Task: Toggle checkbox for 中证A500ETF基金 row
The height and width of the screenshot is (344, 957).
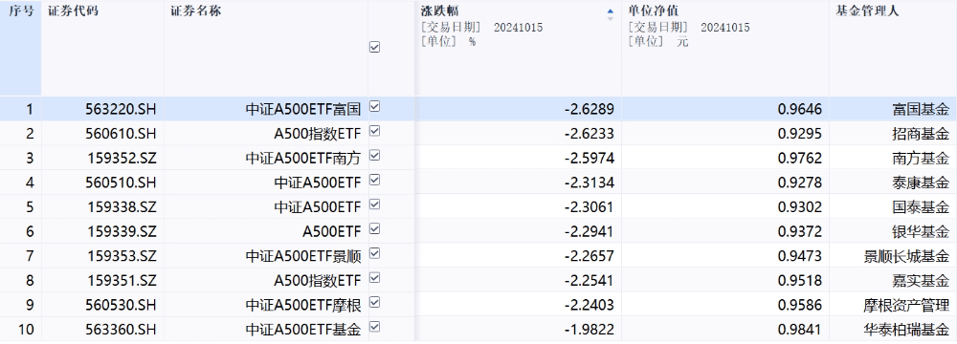Action: 375,326
